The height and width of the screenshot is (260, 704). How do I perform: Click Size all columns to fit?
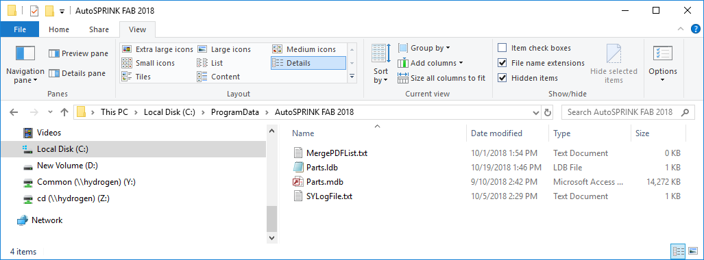pos(441,78)
